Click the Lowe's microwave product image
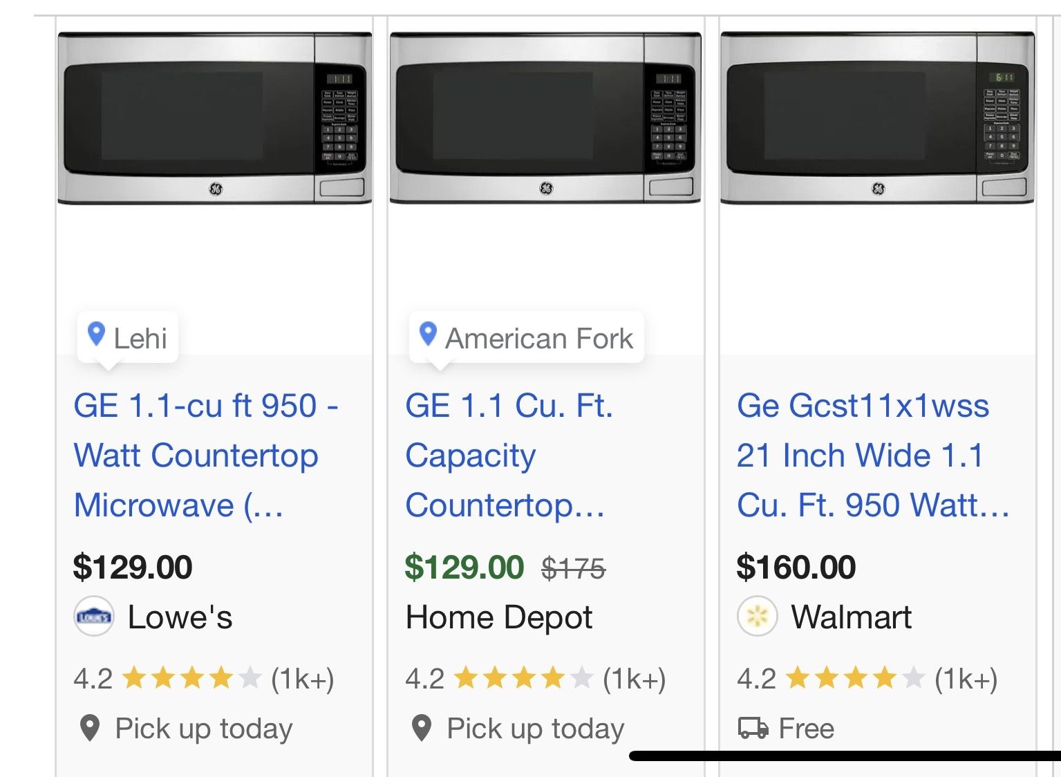This screenshot has width=1061, height=777. [214, 118]
